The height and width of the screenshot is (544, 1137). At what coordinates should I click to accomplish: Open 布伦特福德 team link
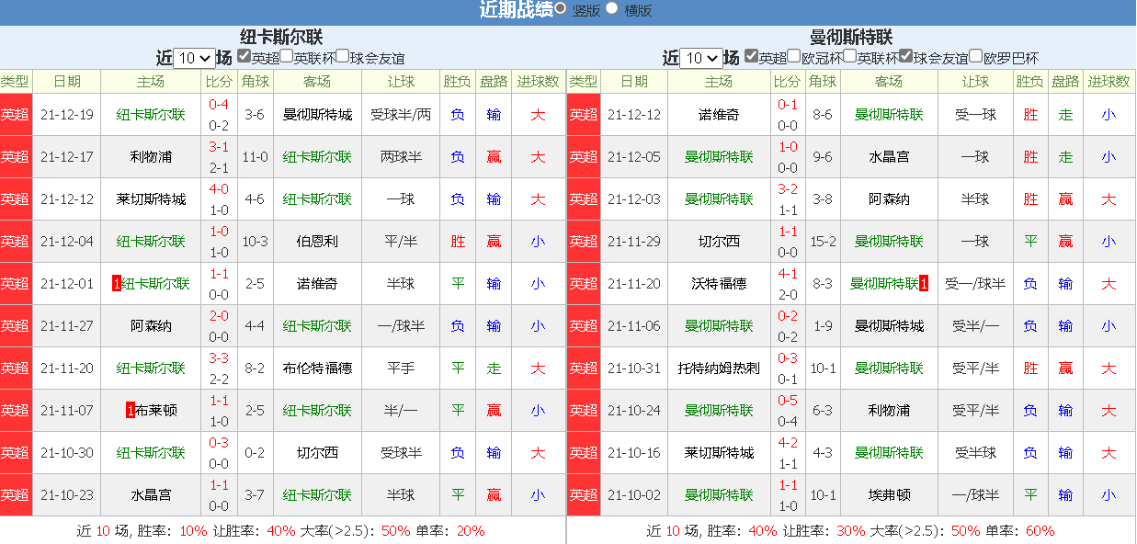coord(317,368)
